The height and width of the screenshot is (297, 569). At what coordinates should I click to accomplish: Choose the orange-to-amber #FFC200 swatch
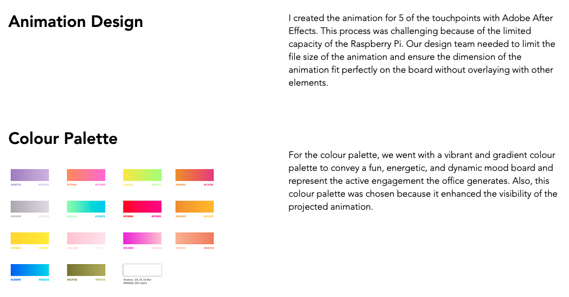pyautogui.click(x=194, y=206)
